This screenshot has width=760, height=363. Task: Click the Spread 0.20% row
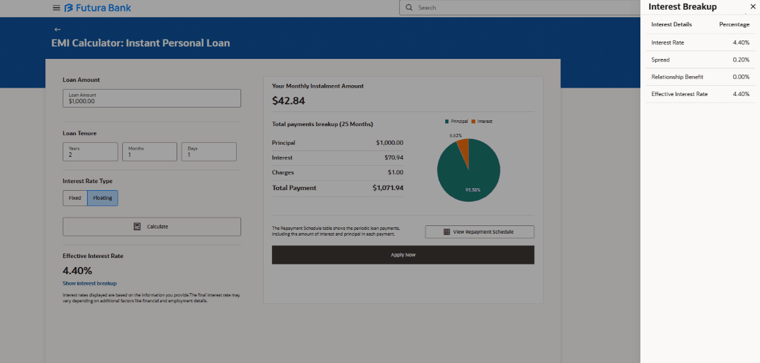[x=700, y=60]
